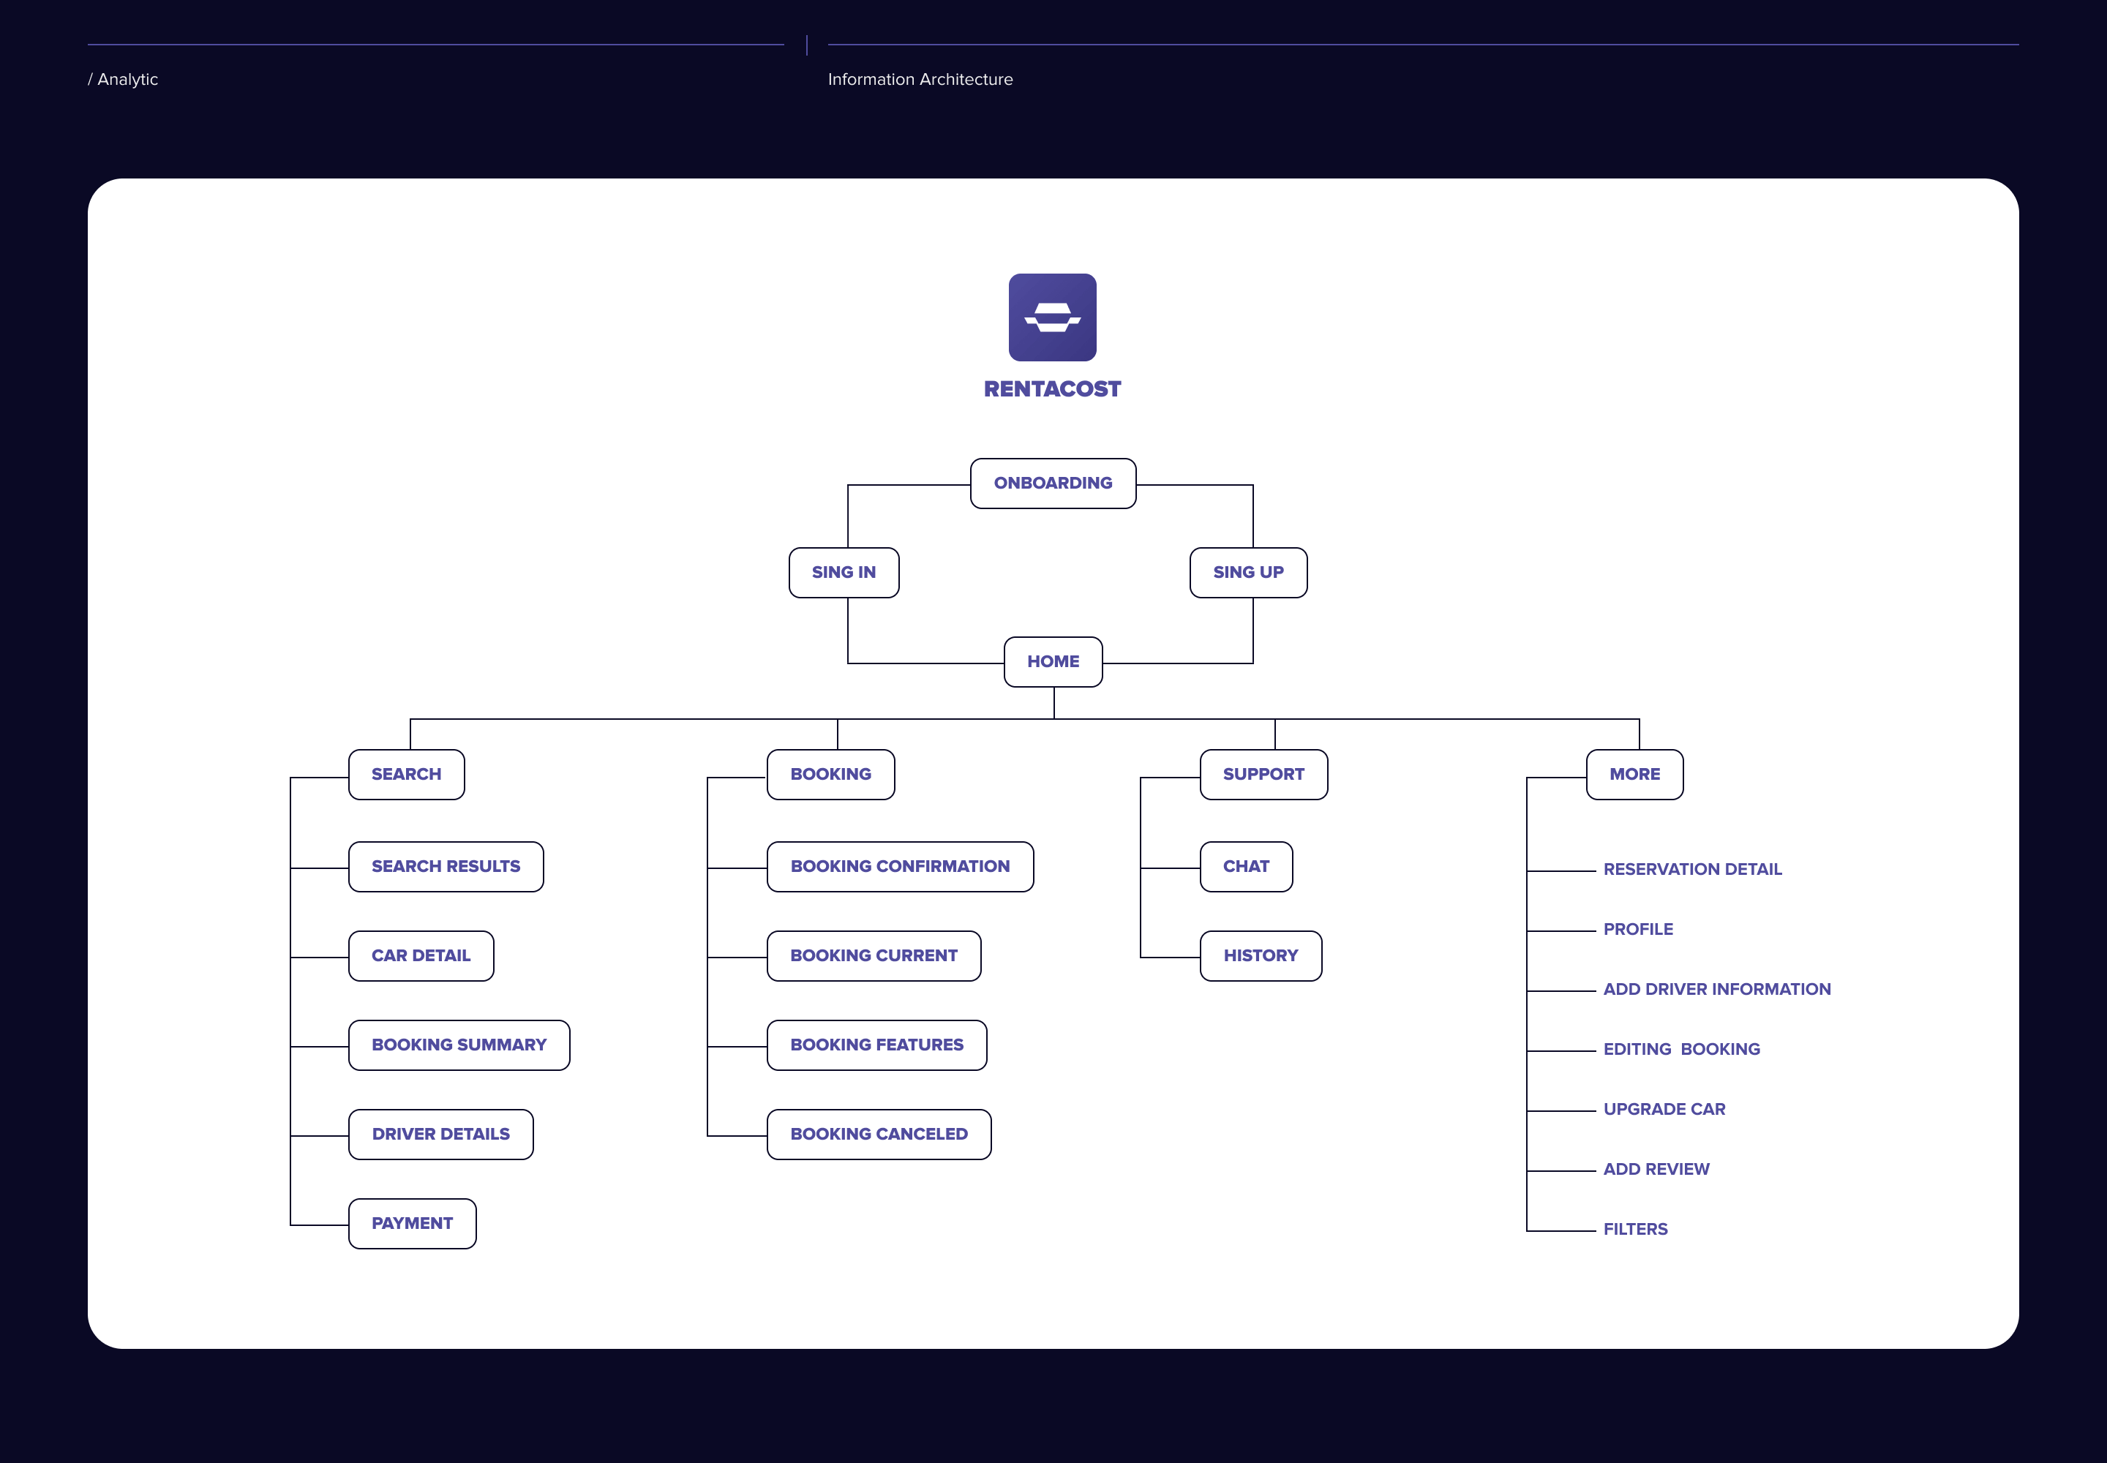Select the HOME node

pyautogui.click(x=1053, y=661)
